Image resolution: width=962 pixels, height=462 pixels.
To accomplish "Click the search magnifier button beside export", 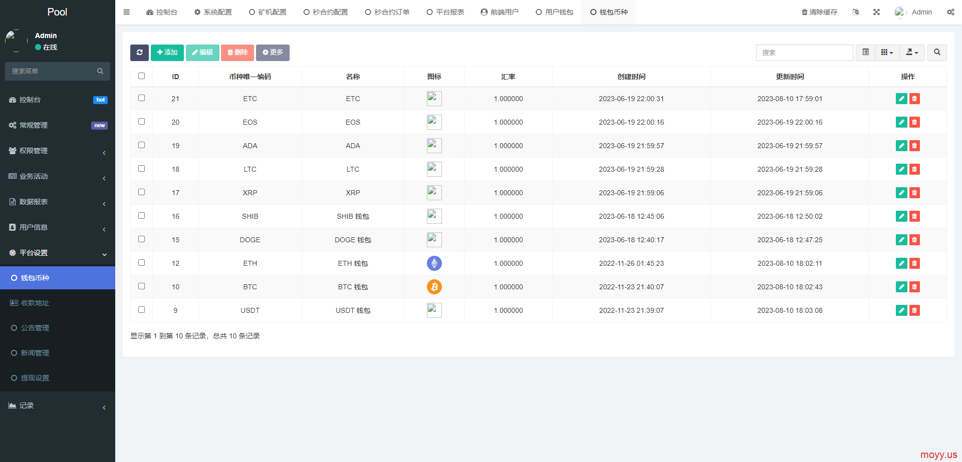I will pos(937,53).
